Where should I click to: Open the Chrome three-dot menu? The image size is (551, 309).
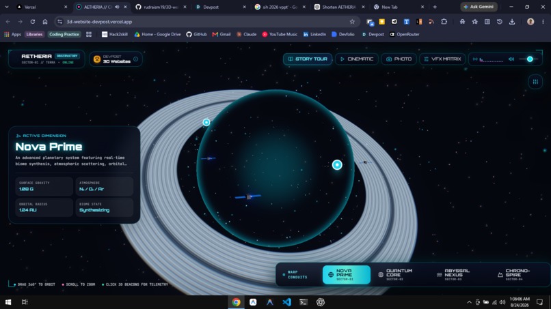[x=543, y=22]
